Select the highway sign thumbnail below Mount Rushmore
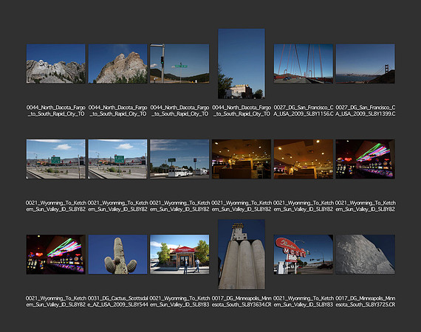The image size is (421, 332). click(x=56, y=159)
